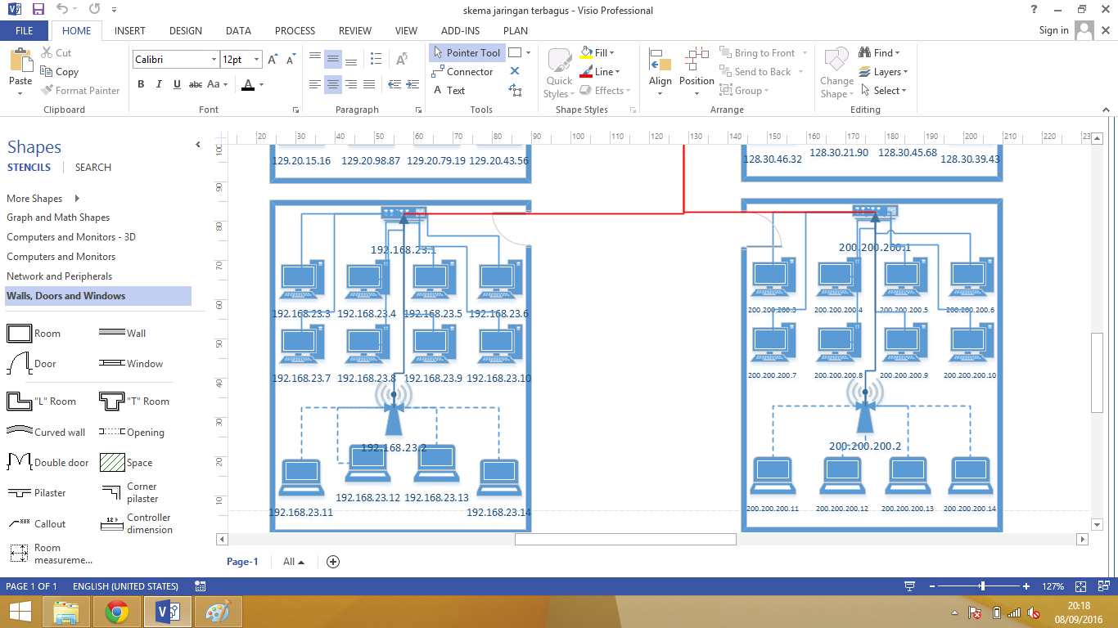
Task: Select the Text Block tool icon
Action: (515, 91)
